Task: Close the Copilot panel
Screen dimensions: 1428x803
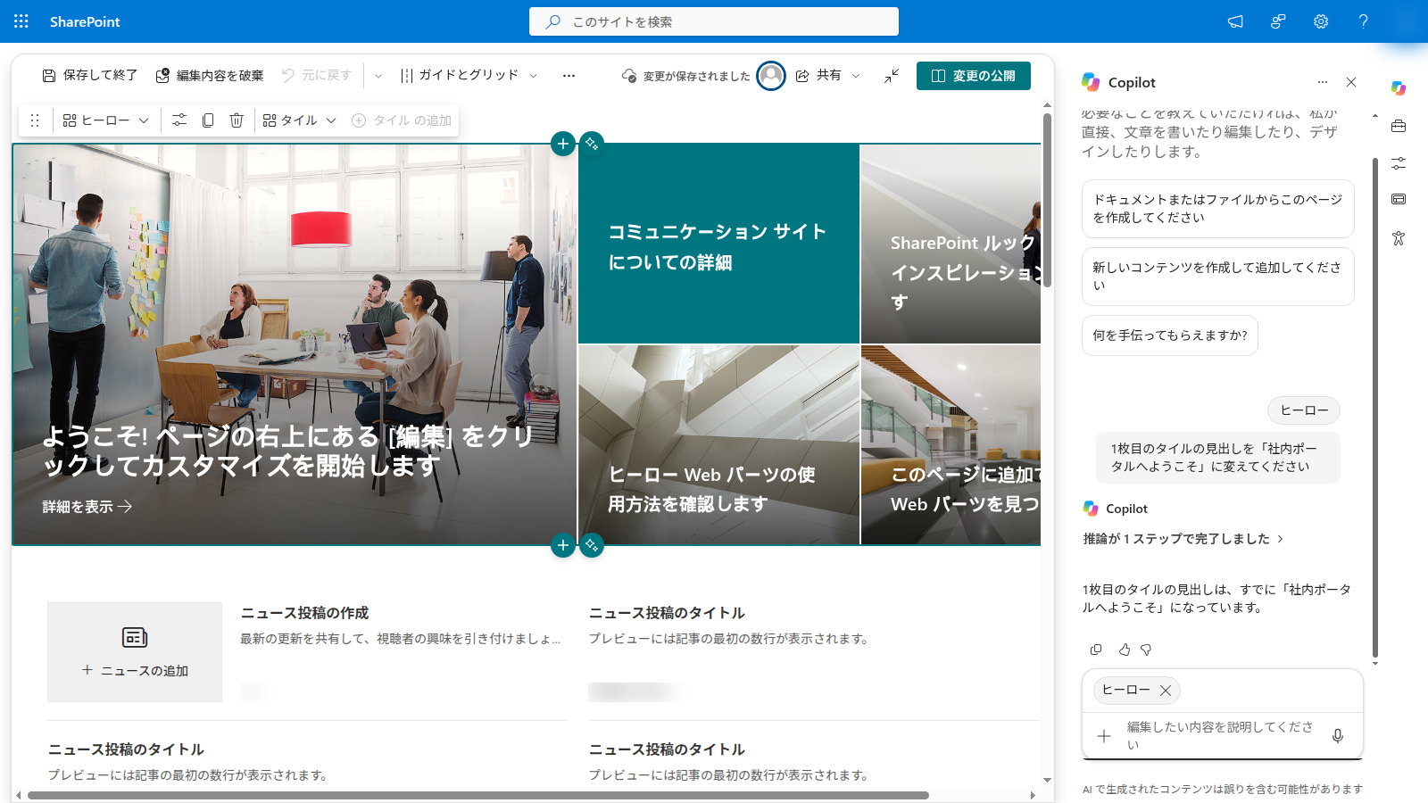Action: (x=1351, y=82)
